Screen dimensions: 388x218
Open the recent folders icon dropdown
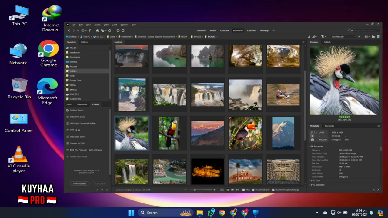(367, 37)
